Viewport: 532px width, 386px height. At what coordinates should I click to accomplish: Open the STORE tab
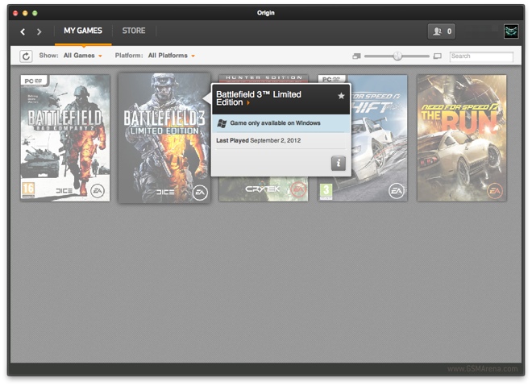pos(134,31)
